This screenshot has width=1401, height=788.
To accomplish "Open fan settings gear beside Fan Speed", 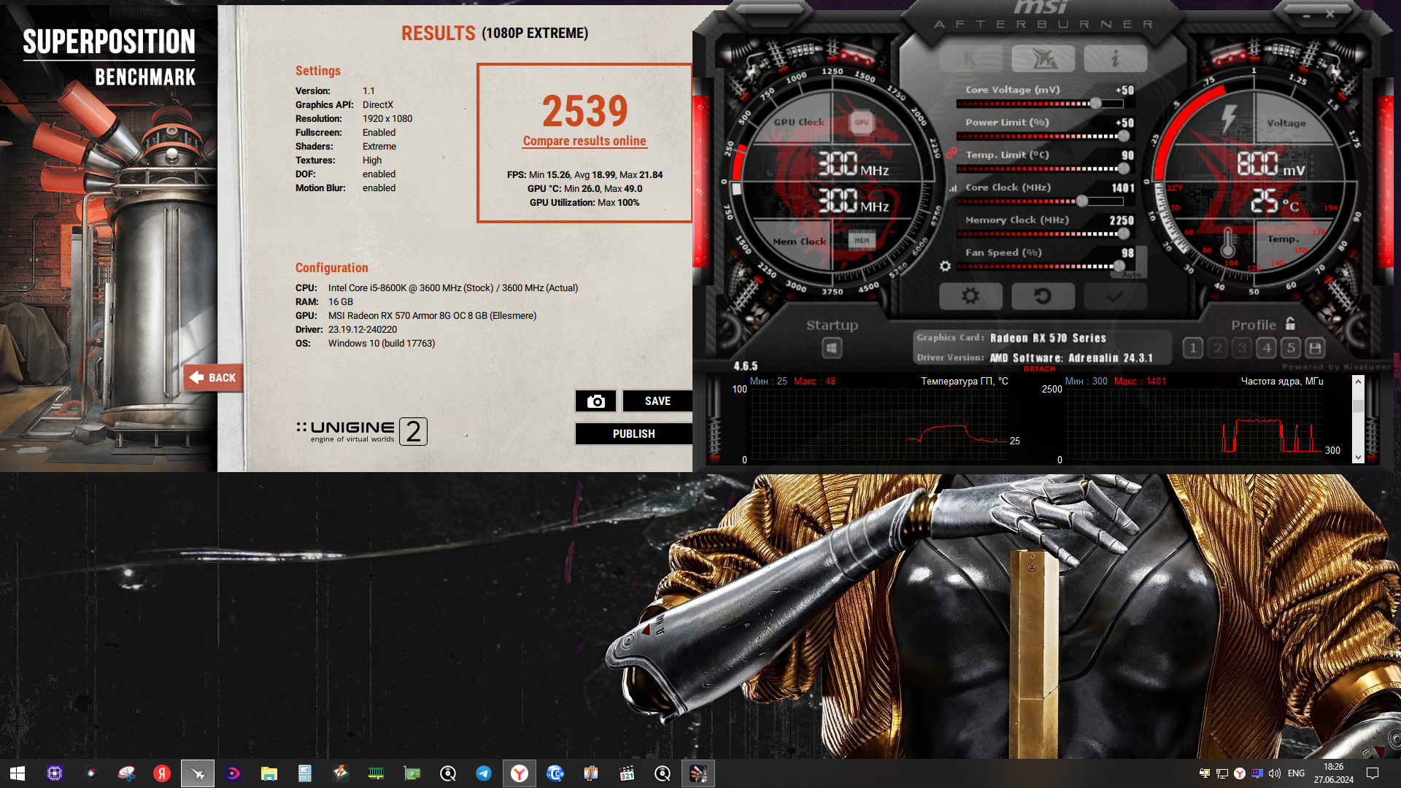I will coord(945,266).
